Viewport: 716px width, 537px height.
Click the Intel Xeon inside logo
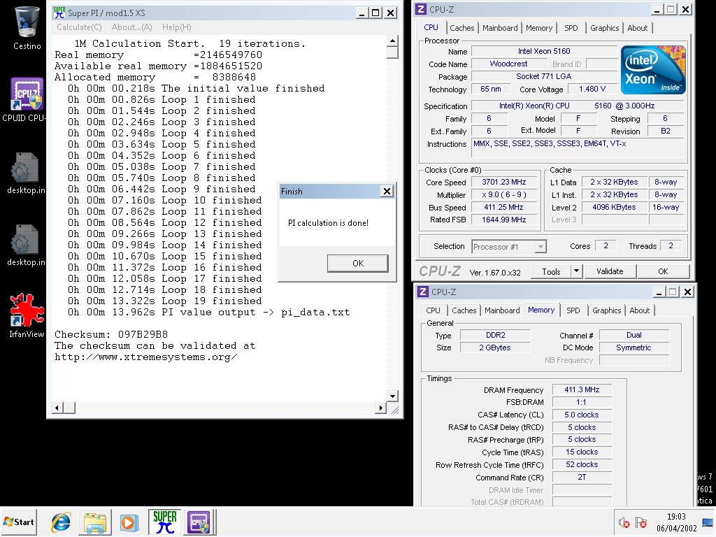(653, 69)
